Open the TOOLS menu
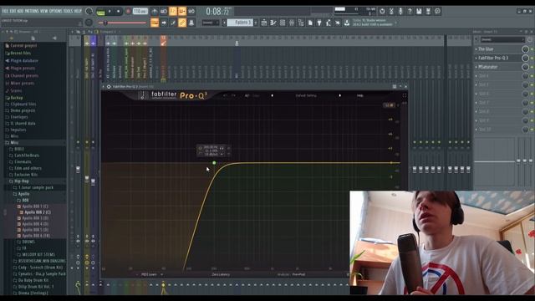The width and height of the screenshot is (535, 301). [69, 11]
